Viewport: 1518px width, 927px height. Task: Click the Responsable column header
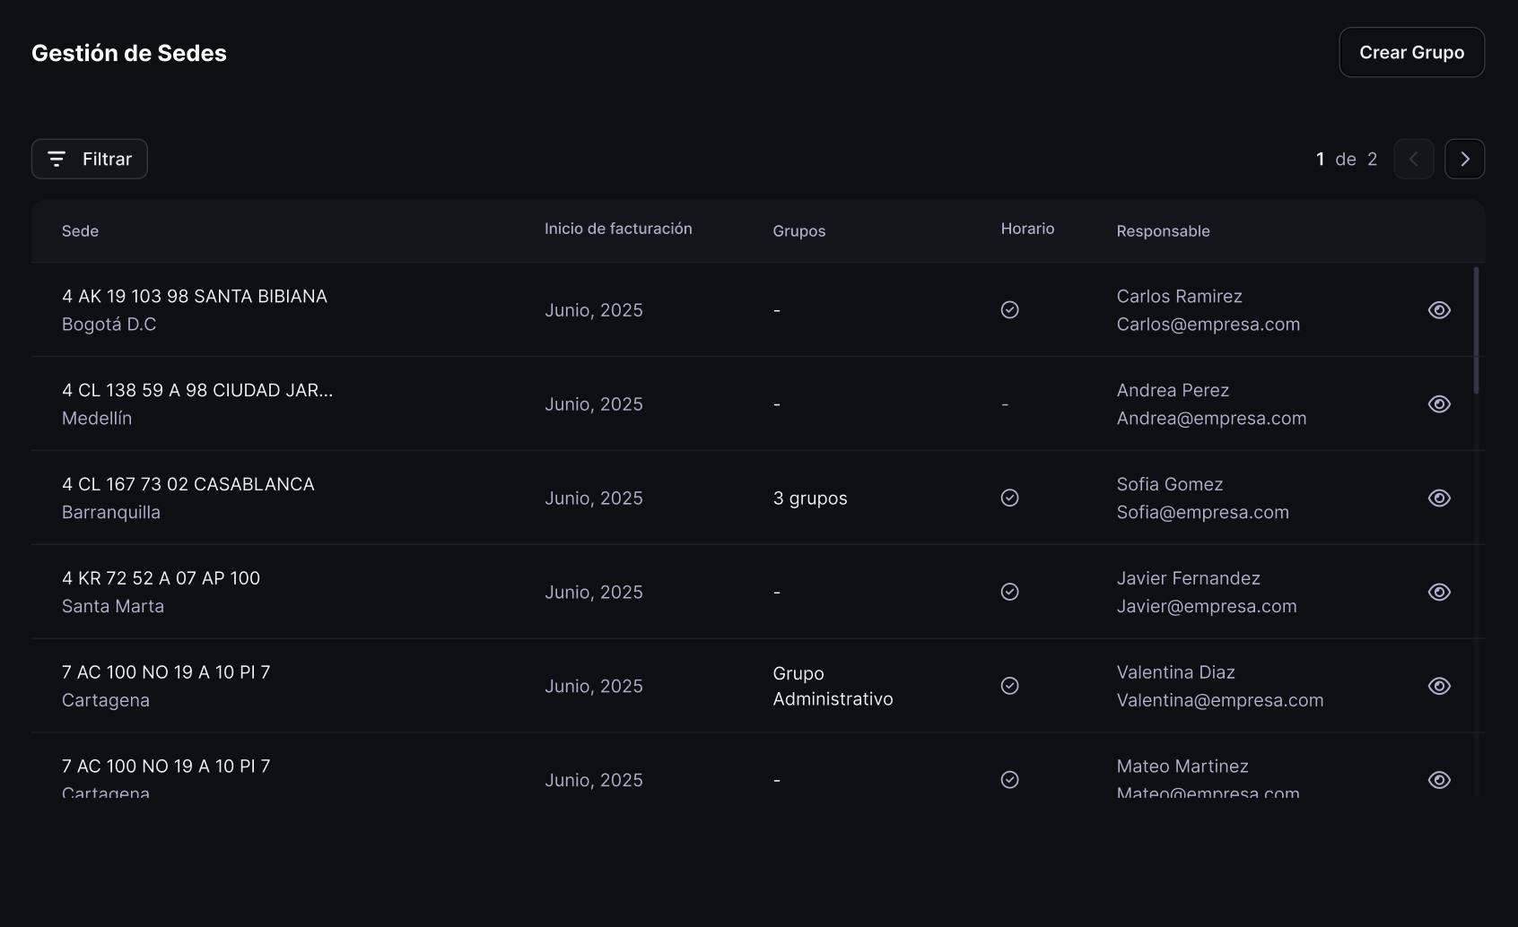tap(1163, 231)
